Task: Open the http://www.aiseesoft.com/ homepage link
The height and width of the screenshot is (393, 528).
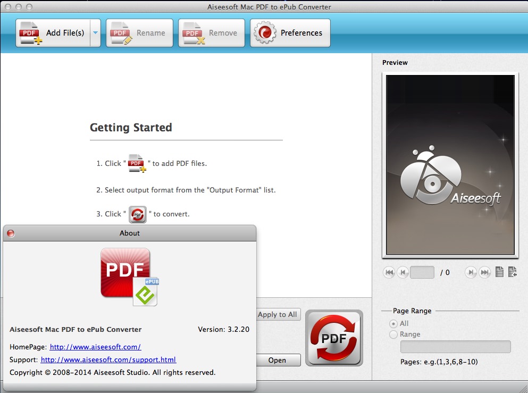Action: point(96,347)
